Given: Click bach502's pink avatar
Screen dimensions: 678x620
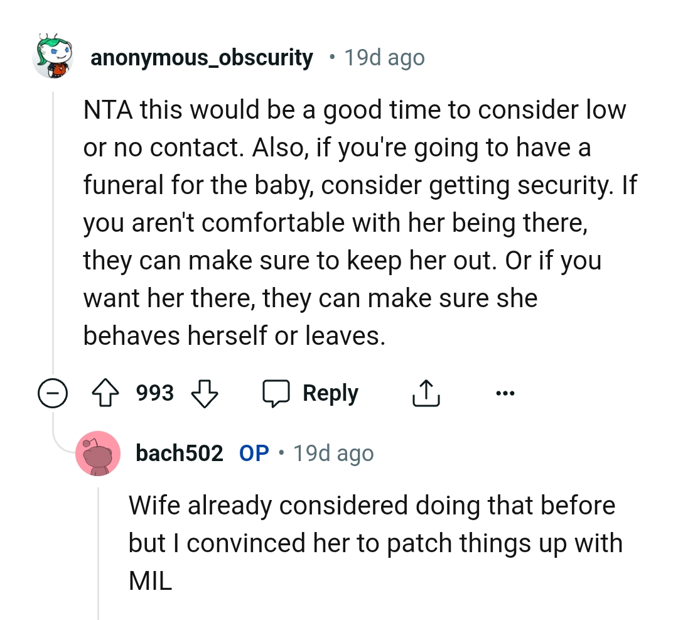Looking at the screenshot, I should 98,454.
